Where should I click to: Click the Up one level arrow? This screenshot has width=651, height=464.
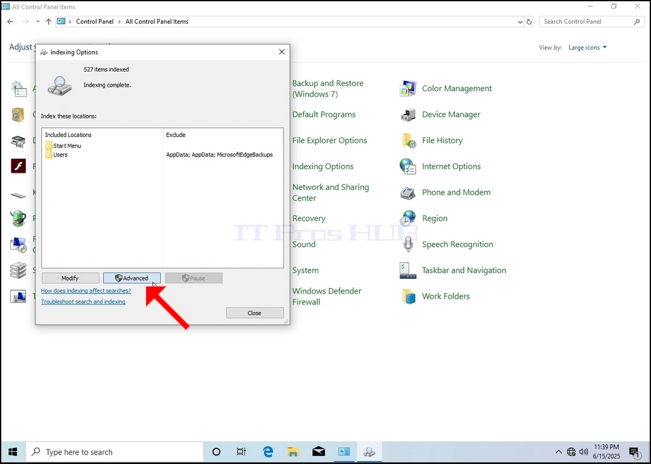tap(49, 21)
